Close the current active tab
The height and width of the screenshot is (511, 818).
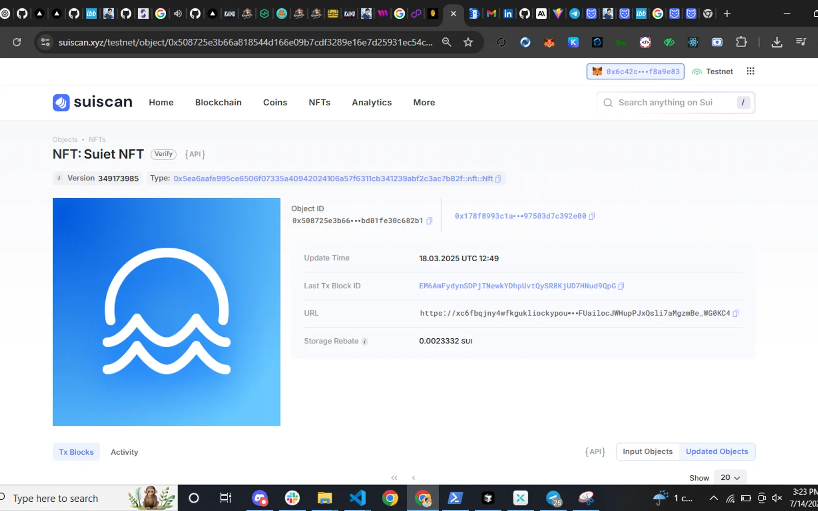coord(453,14)
